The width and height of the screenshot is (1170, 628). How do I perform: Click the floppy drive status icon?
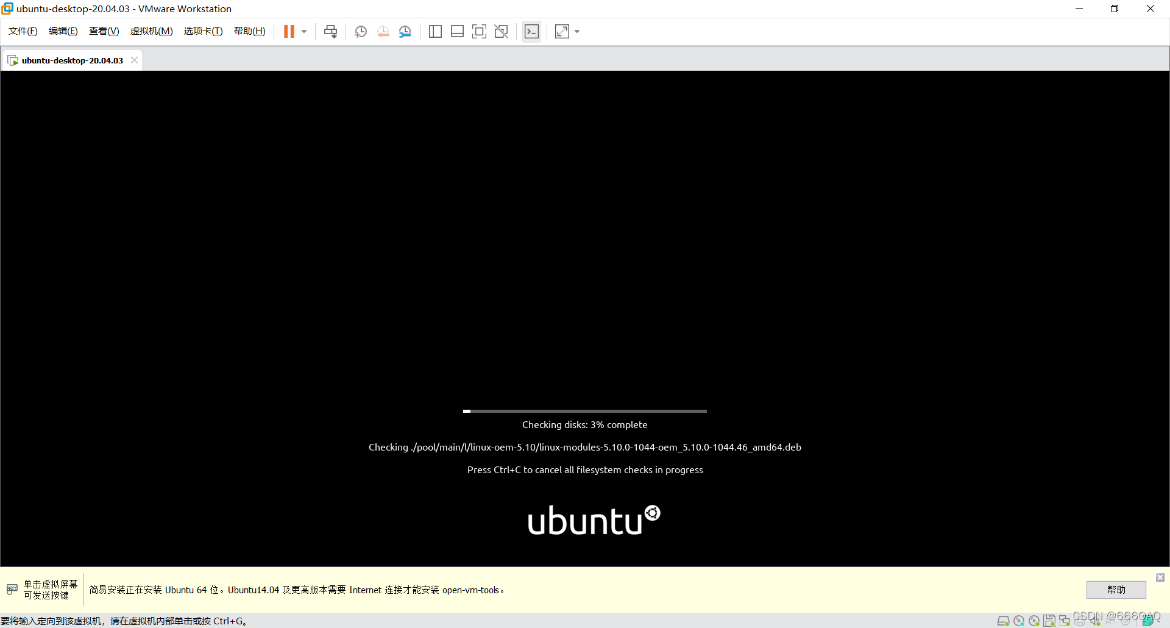1049,621
